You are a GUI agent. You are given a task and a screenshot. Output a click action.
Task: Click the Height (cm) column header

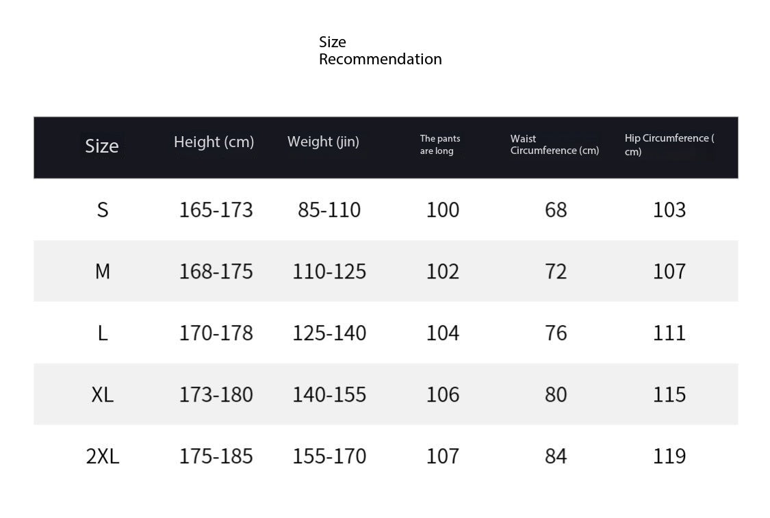click(214, 142)
